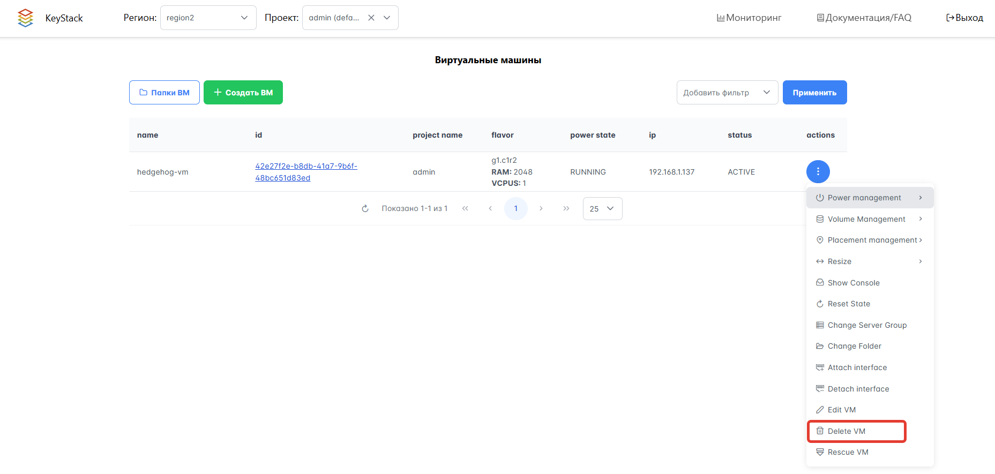
Task: Select page number 1
Action: (x=515, y=209)
